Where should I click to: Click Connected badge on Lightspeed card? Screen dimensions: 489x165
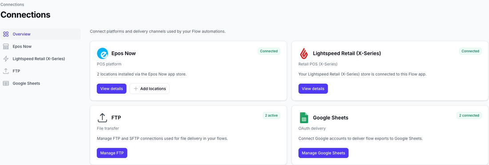click(x=470, y=51)
